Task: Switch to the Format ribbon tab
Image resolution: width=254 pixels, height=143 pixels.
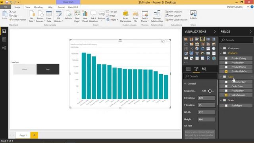Action: (61, 7)
